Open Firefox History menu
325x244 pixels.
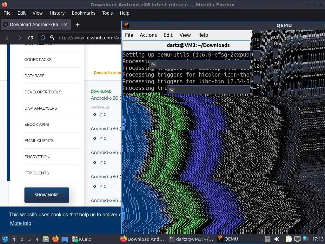57,13
